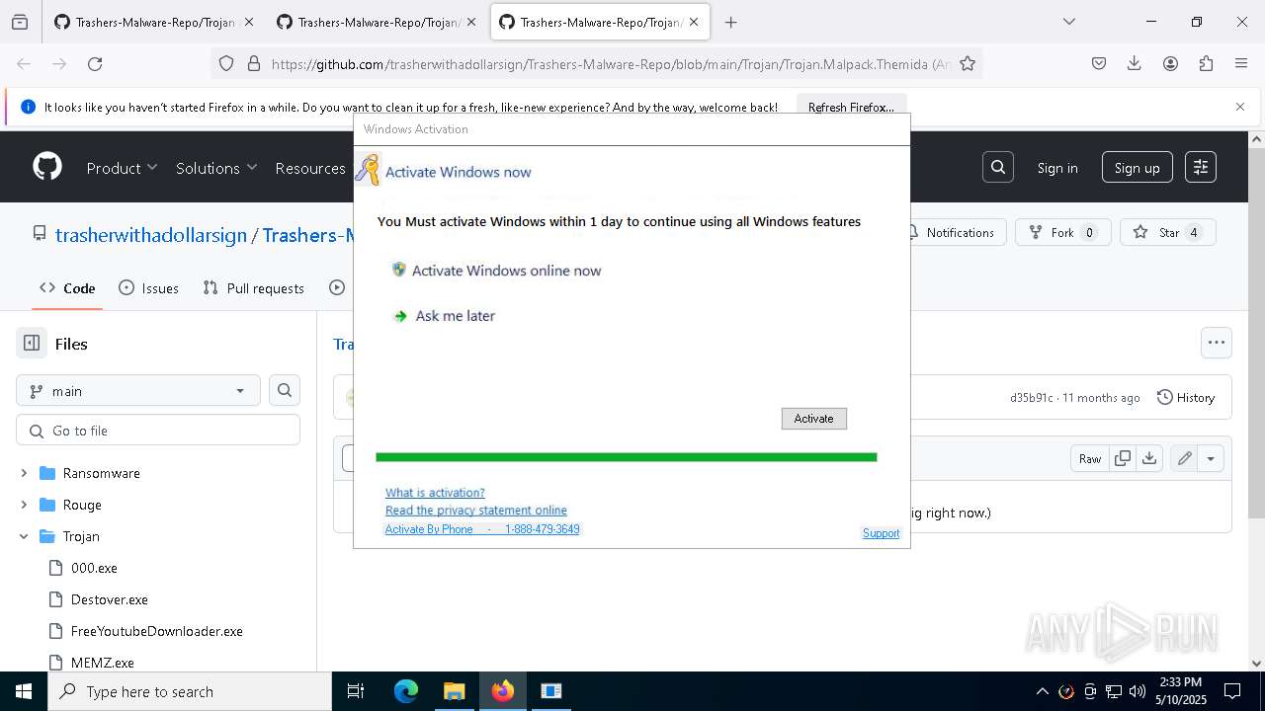The height and width of the screenshot is (711, 1265).
Task: Download raw file icon
Action: coord(1149,458)
